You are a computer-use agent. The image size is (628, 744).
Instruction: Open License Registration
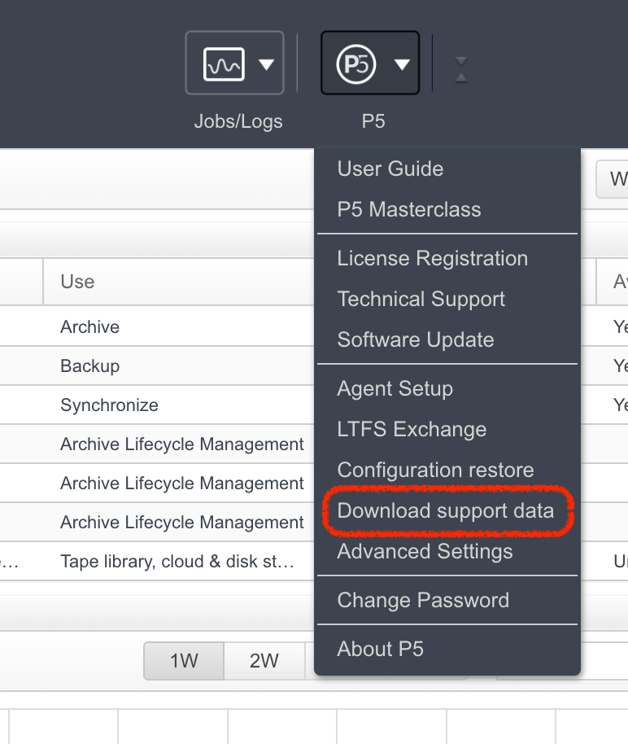(433, 259)
